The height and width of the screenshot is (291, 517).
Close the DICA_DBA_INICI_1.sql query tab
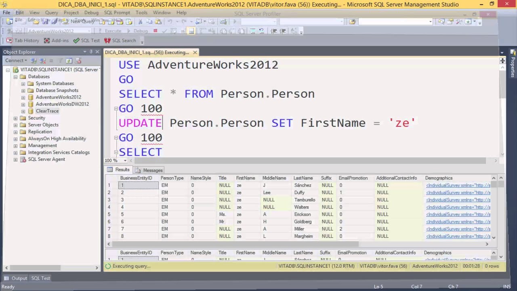pos(195,52)
